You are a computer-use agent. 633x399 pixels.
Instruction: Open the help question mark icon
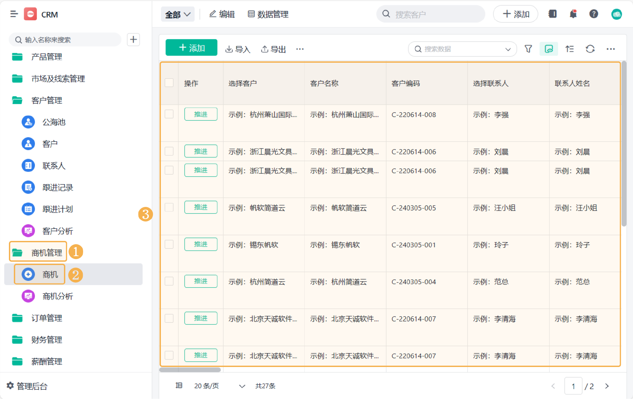click(x=593, y=14)
